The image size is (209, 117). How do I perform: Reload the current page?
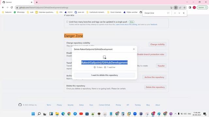tap(12, 7)
